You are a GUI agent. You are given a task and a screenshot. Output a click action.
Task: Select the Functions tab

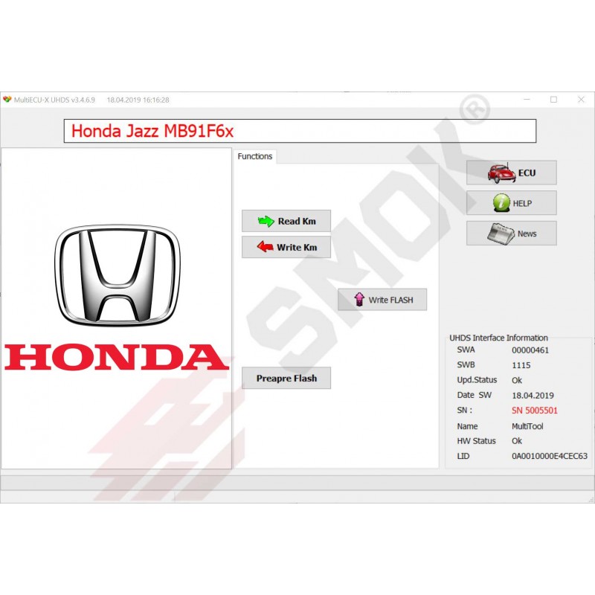coord(255,156)
